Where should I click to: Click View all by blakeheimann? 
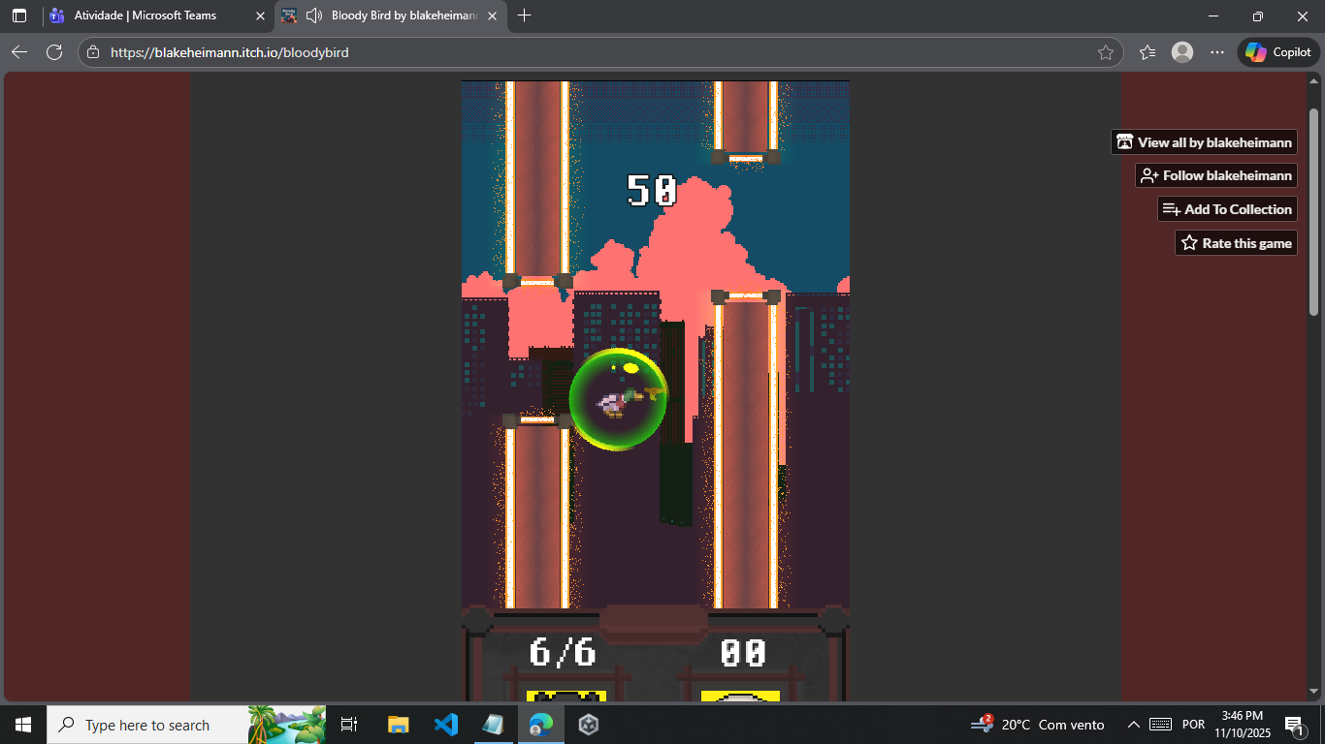[1204, 142]
